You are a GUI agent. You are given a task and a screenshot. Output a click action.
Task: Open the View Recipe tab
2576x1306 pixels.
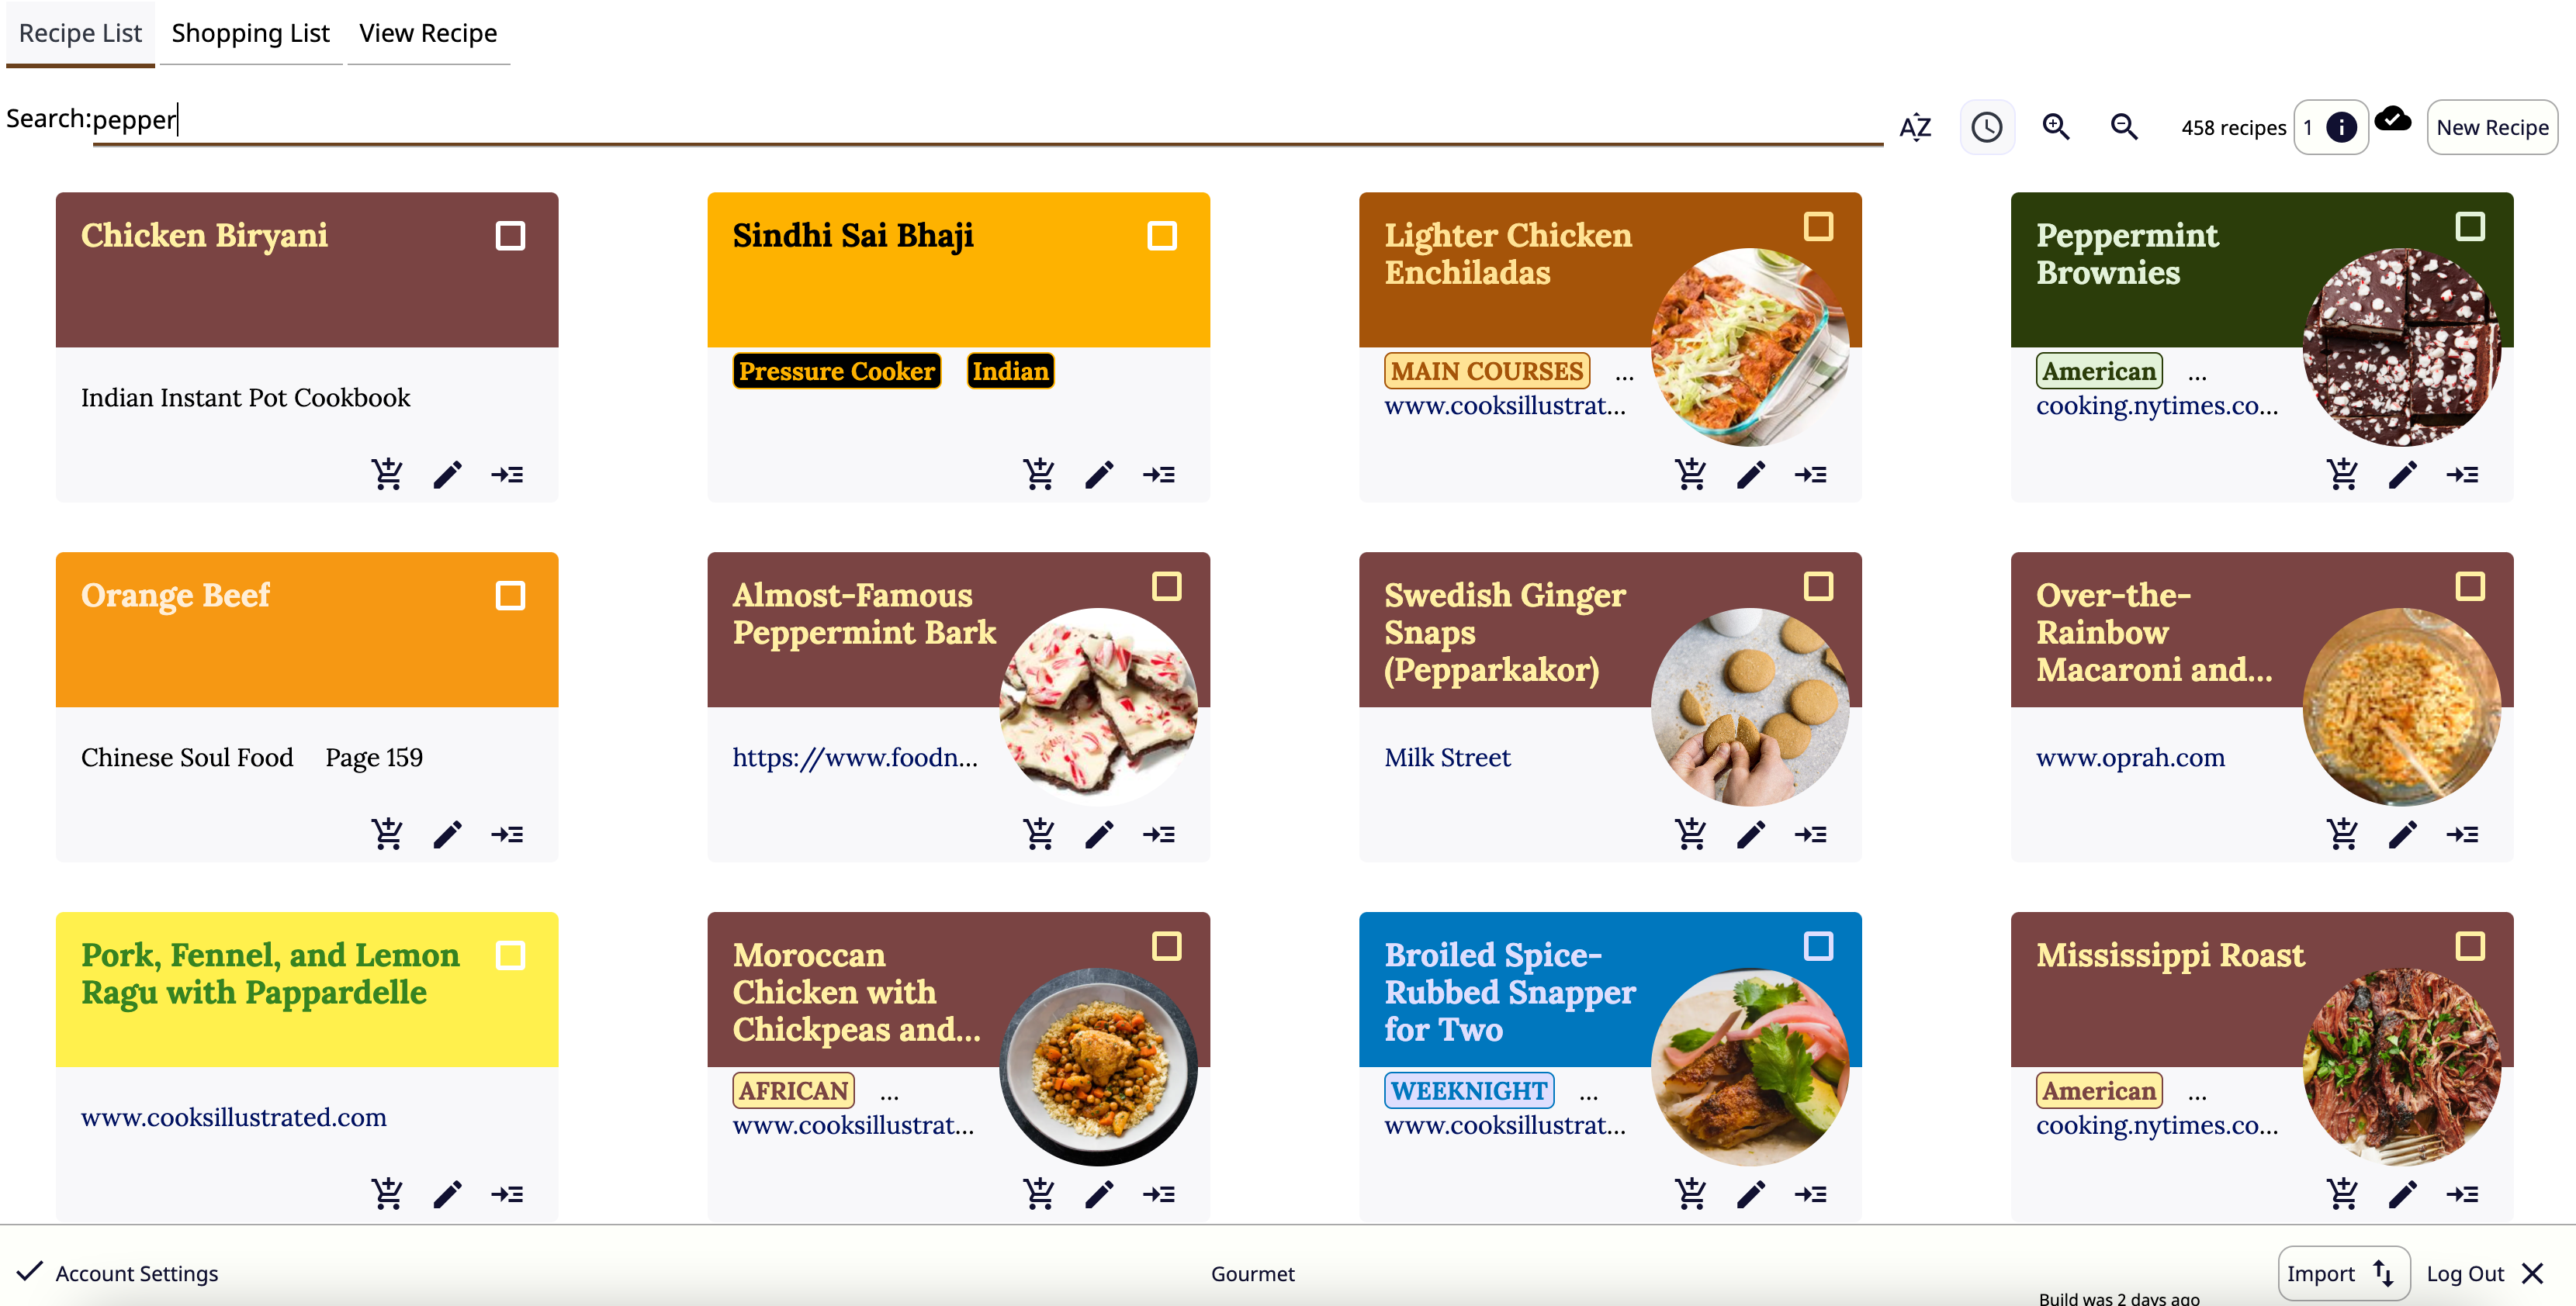428,33
